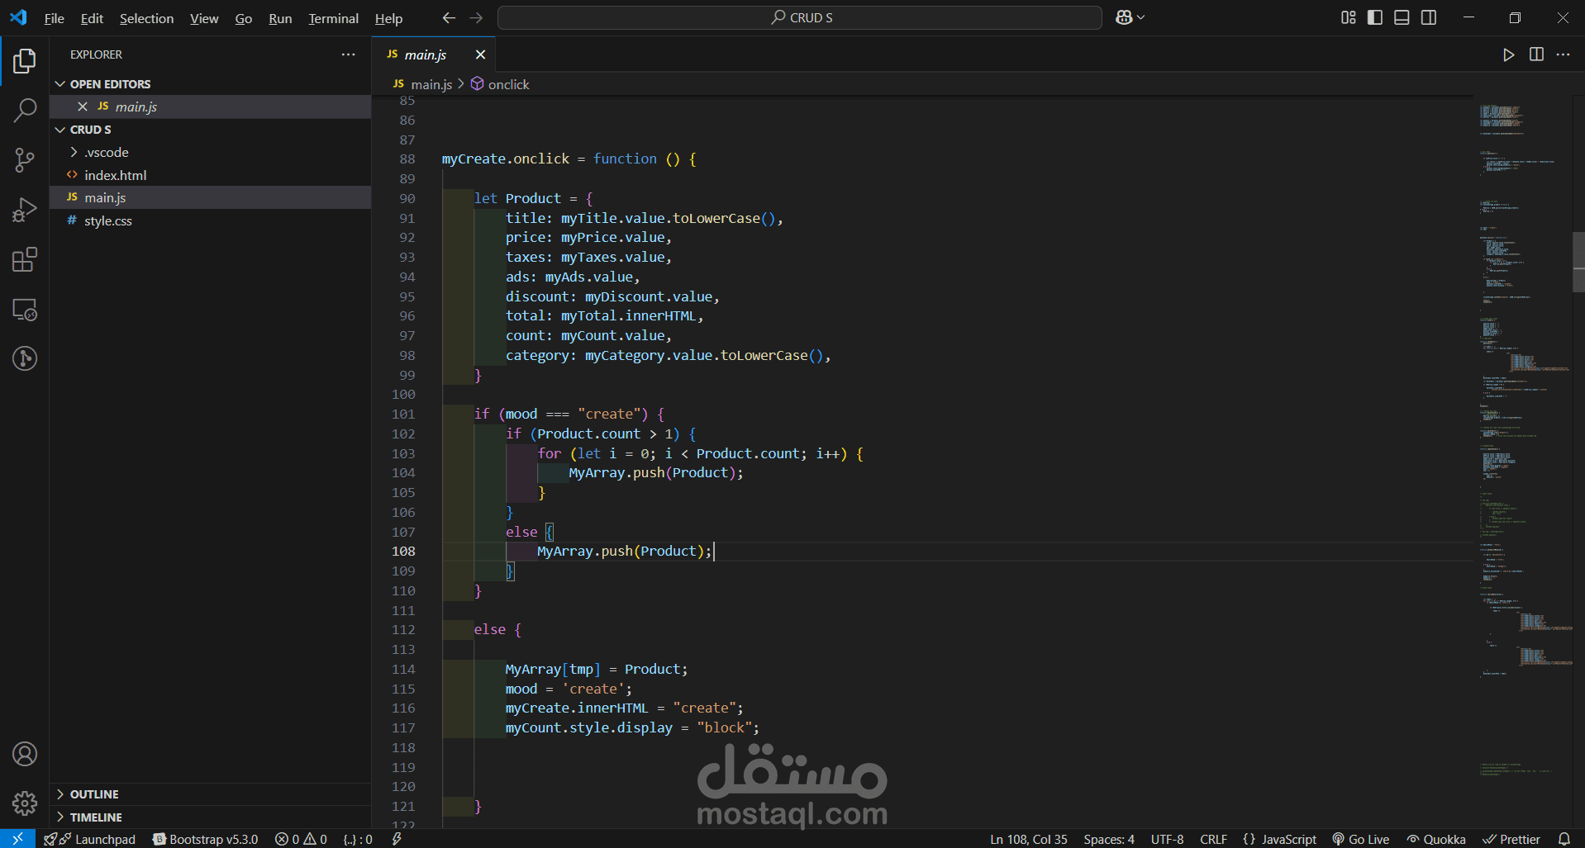Split the editor to the right
Image resolution: width=1585 pixels, height=848 pixels.
point(1536,54)
